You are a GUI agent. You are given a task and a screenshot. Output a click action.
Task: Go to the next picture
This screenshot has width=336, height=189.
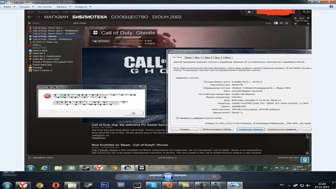[x=180, y=177]
